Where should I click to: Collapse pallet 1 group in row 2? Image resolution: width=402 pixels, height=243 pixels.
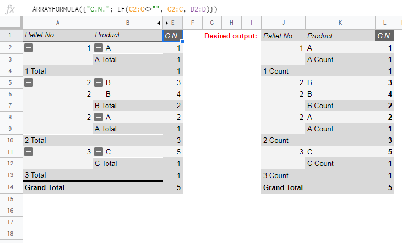point(29,48)
